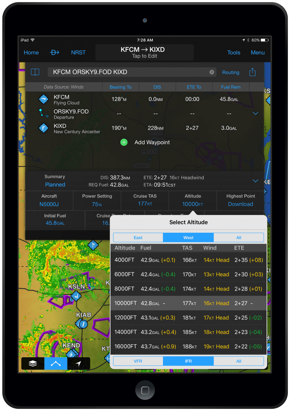Download the Highest Point data
The width and height of the screenshot is (290, 411).
pos(240,204)
